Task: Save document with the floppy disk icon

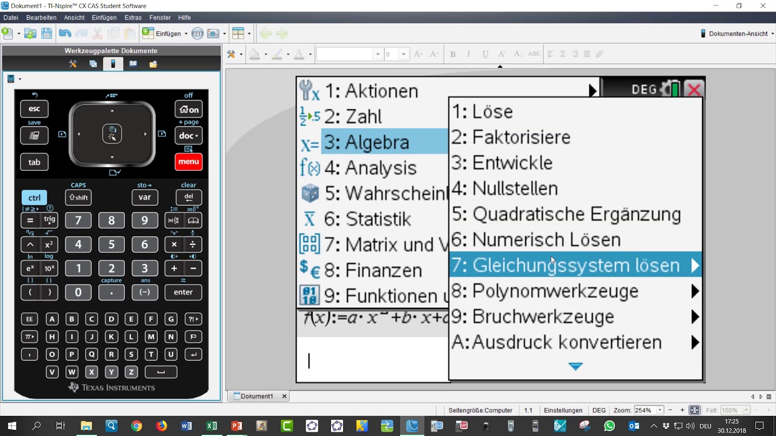Action: pos(47,34)
